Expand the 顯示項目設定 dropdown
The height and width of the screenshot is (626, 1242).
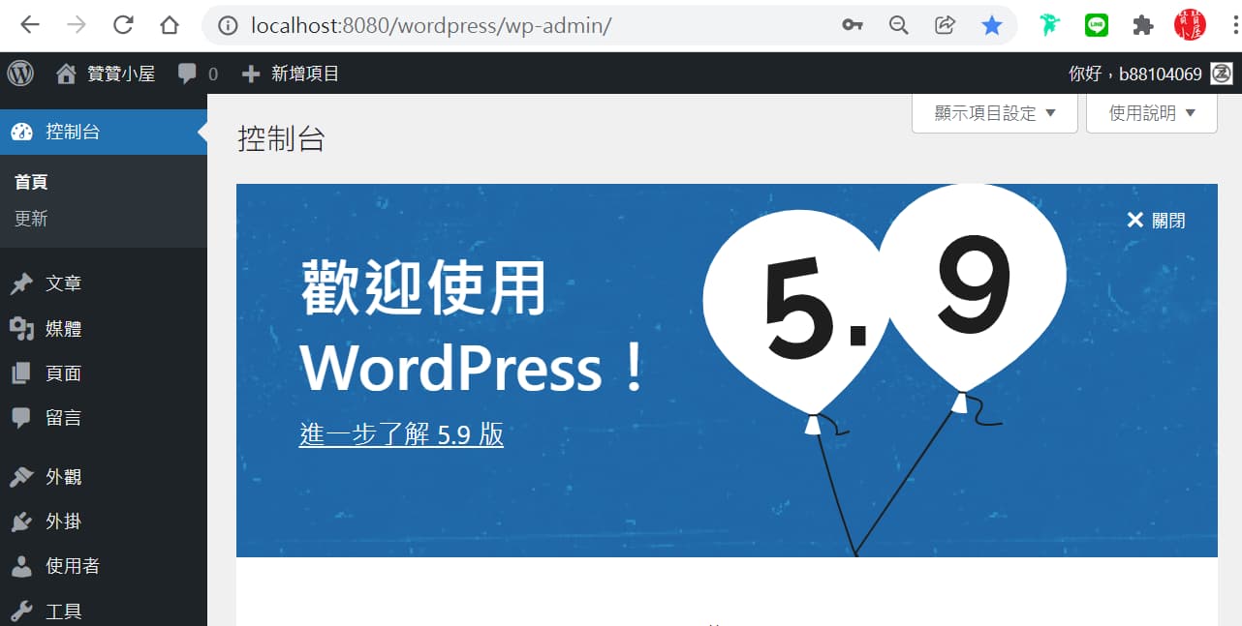[995, 113]
